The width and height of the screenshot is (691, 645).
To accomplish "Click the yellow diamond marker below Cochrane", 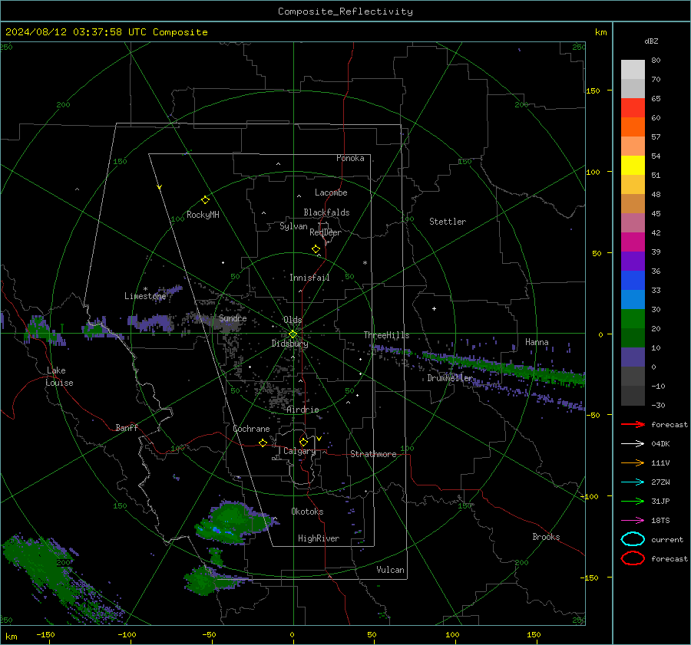I will point(263,443).
